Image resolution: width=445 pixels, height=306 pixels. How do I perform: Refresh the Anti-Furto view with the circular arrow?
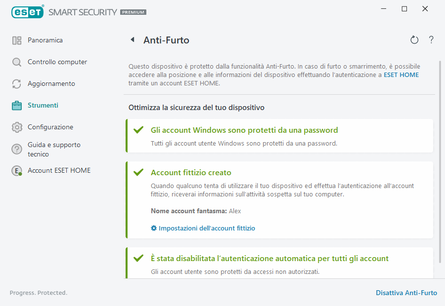414,39
